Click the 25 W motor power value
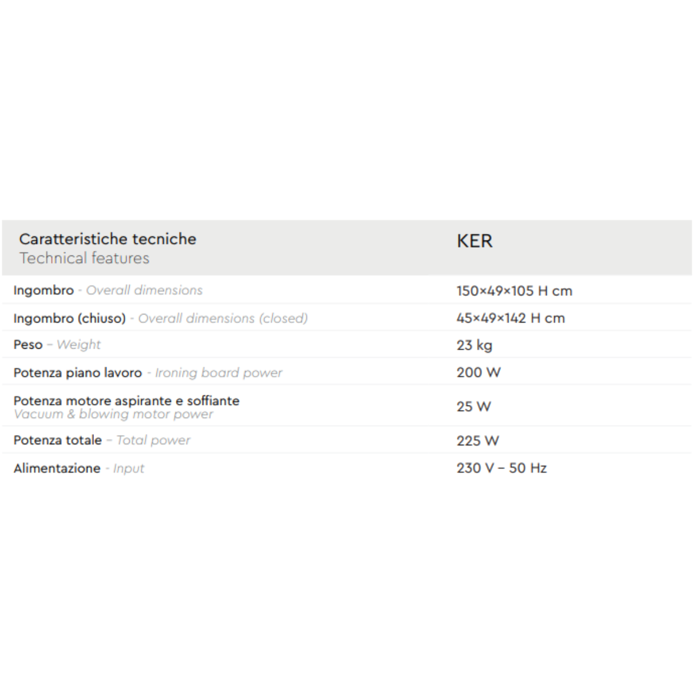 coord(473,407)
